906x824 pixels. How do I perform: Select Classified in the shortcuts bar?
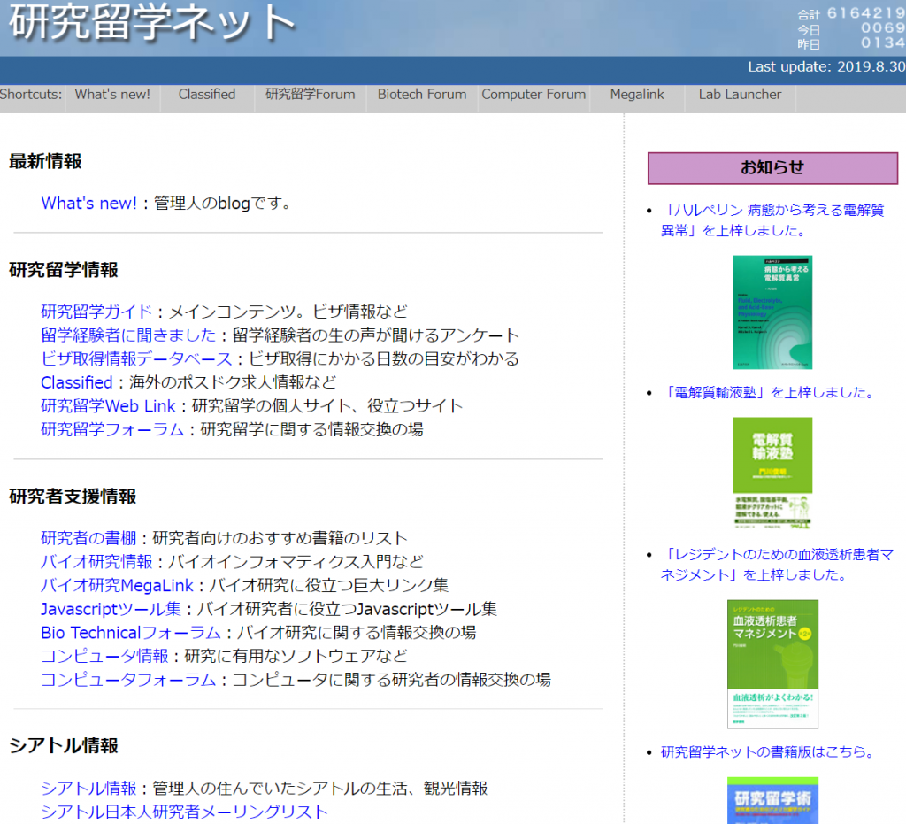click(x=207, y=95)
